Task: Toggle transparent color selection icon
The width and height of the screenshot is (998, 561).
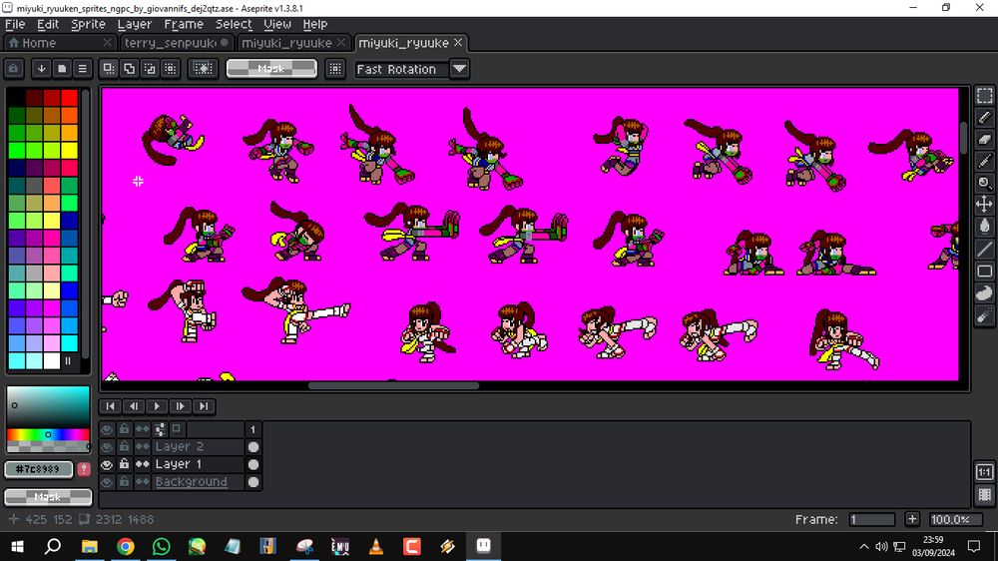Action: (203, 69)
